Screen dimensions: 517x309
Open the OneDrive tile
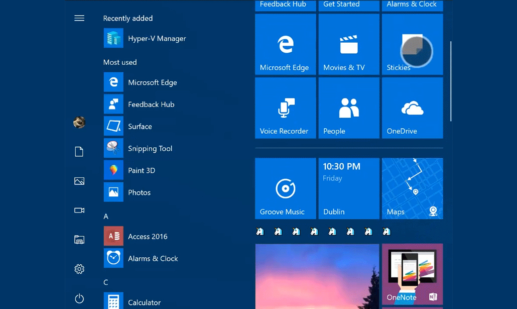412,108
